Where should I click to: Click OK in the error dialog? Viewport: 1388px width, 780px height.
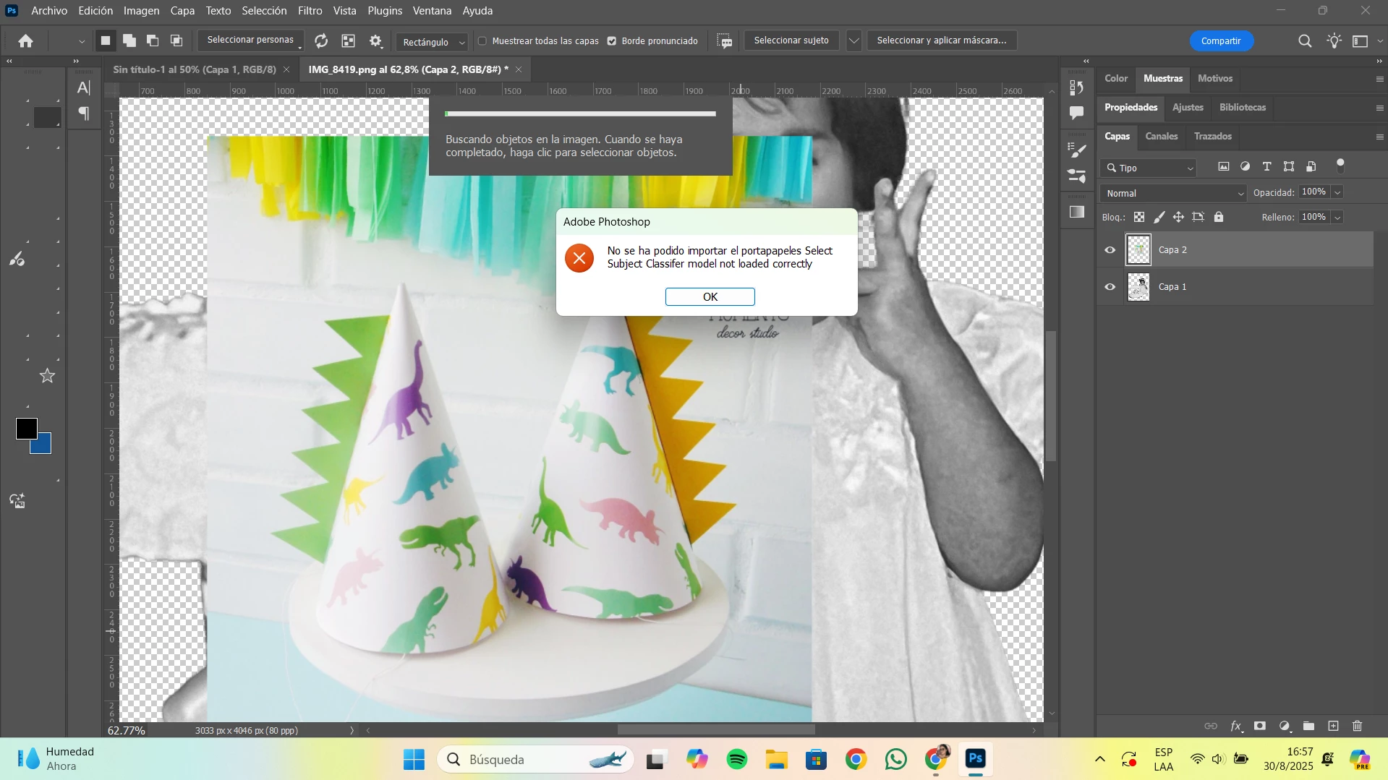point(710,296)
